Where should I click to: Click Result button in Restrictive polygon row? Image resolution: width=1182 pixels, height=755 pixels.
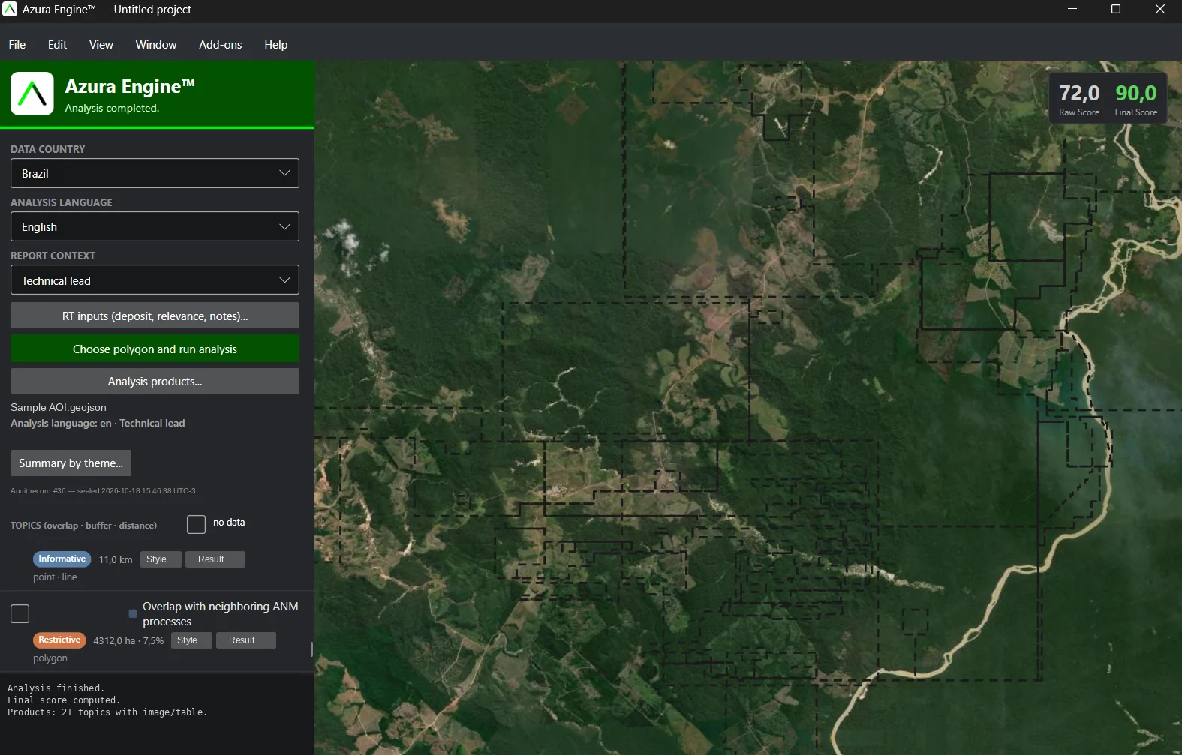pos(246,640)
